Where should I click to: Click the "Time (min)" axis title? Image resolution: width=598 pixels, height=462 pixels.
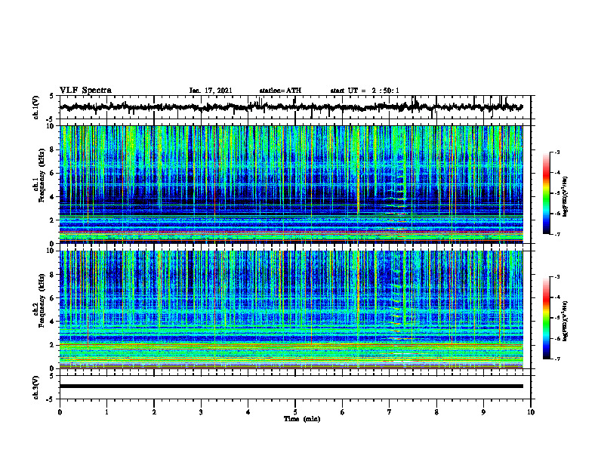302,419
